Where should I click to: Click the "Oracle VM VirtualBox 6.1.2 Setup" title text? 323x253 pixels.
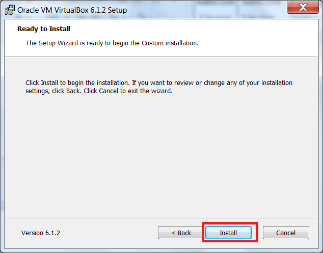click(72, 10)
